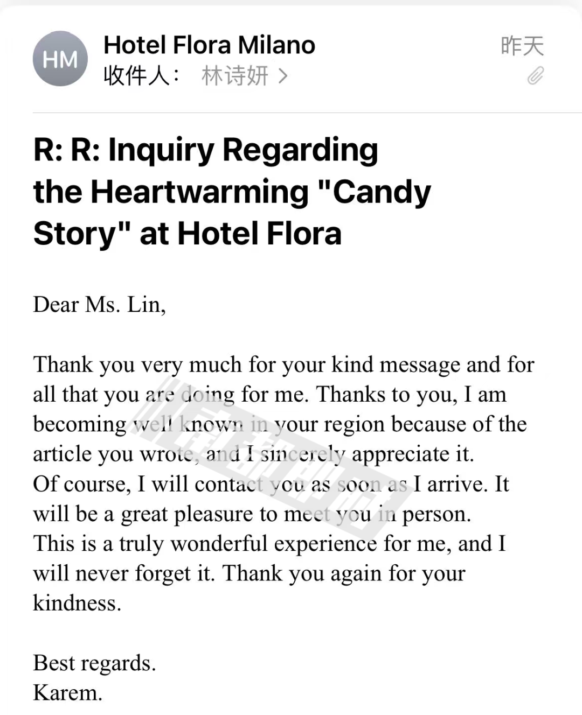Tap recipient name 林诗妍
The height and width of the screenshot is (715, 582).
[x=235, y=76]
